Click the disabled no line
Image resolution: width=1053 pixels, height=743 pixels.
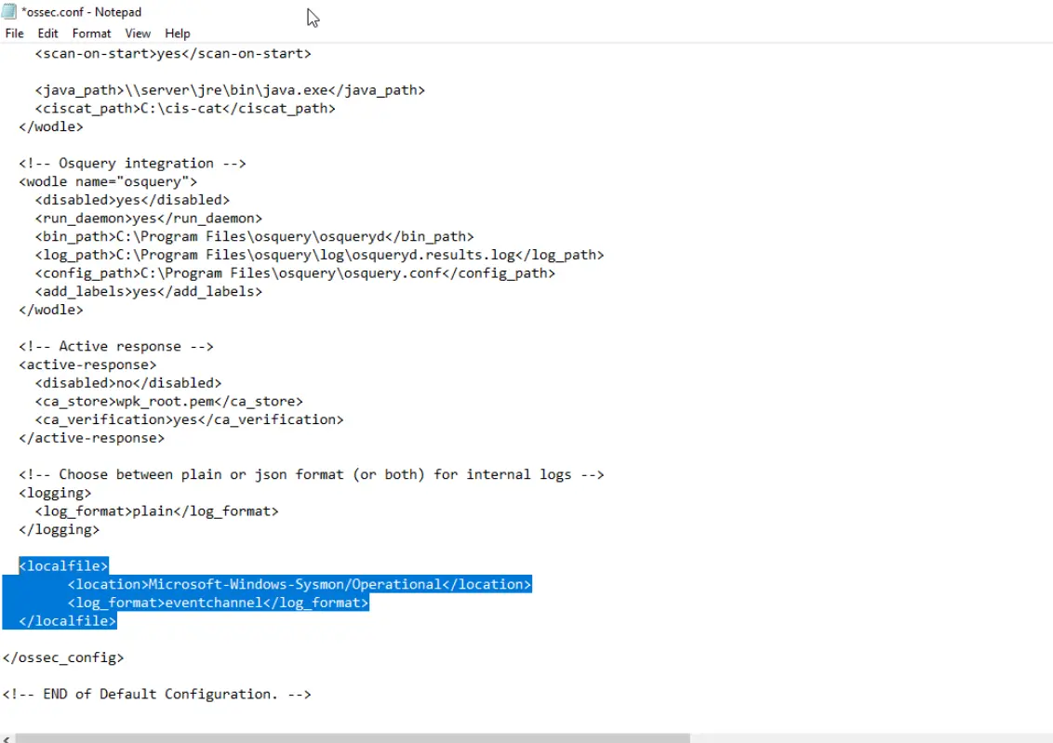128,383
